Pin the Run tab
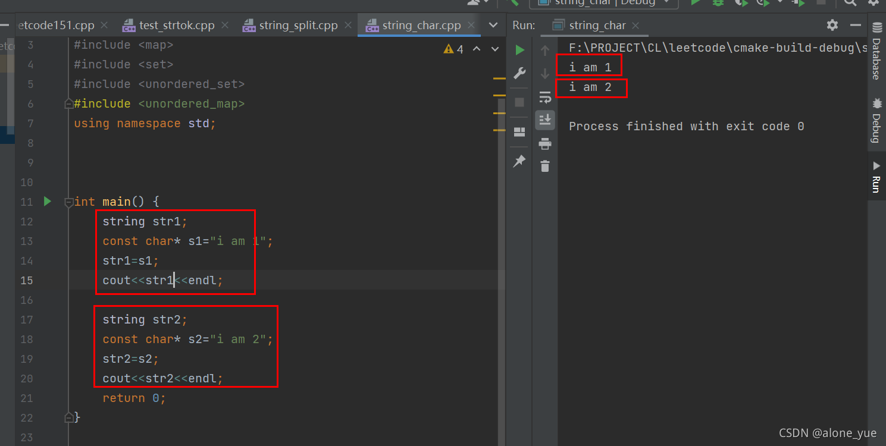The image size is (886, 446). point(519,161)
